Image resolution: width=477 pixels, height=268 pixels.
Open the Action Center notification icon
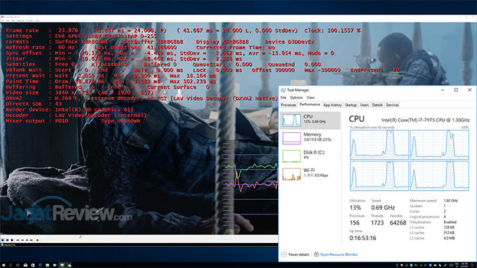[x=472, y=265]
